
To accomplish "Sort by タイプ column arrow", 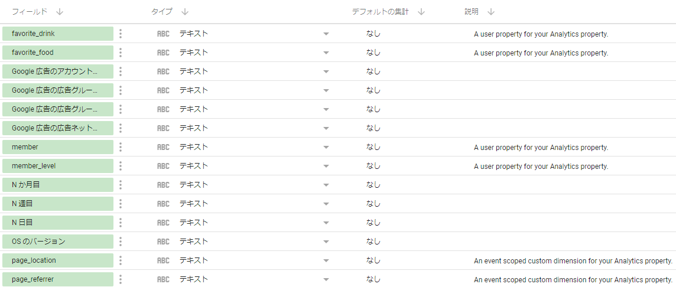I will point(185,12).
